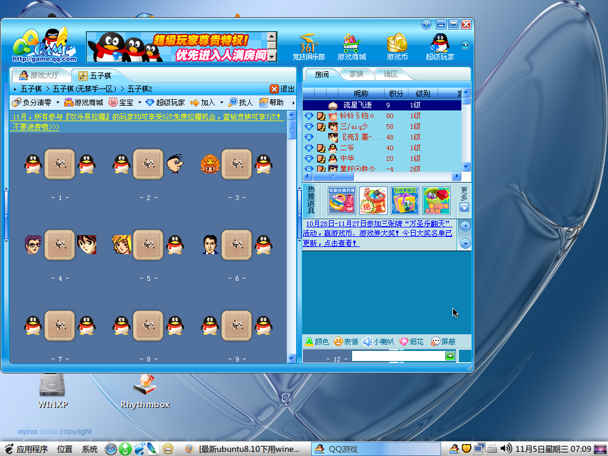
Task: Expand the 负分清零 dropdown arrow
Action: click(x=58, y=102)
